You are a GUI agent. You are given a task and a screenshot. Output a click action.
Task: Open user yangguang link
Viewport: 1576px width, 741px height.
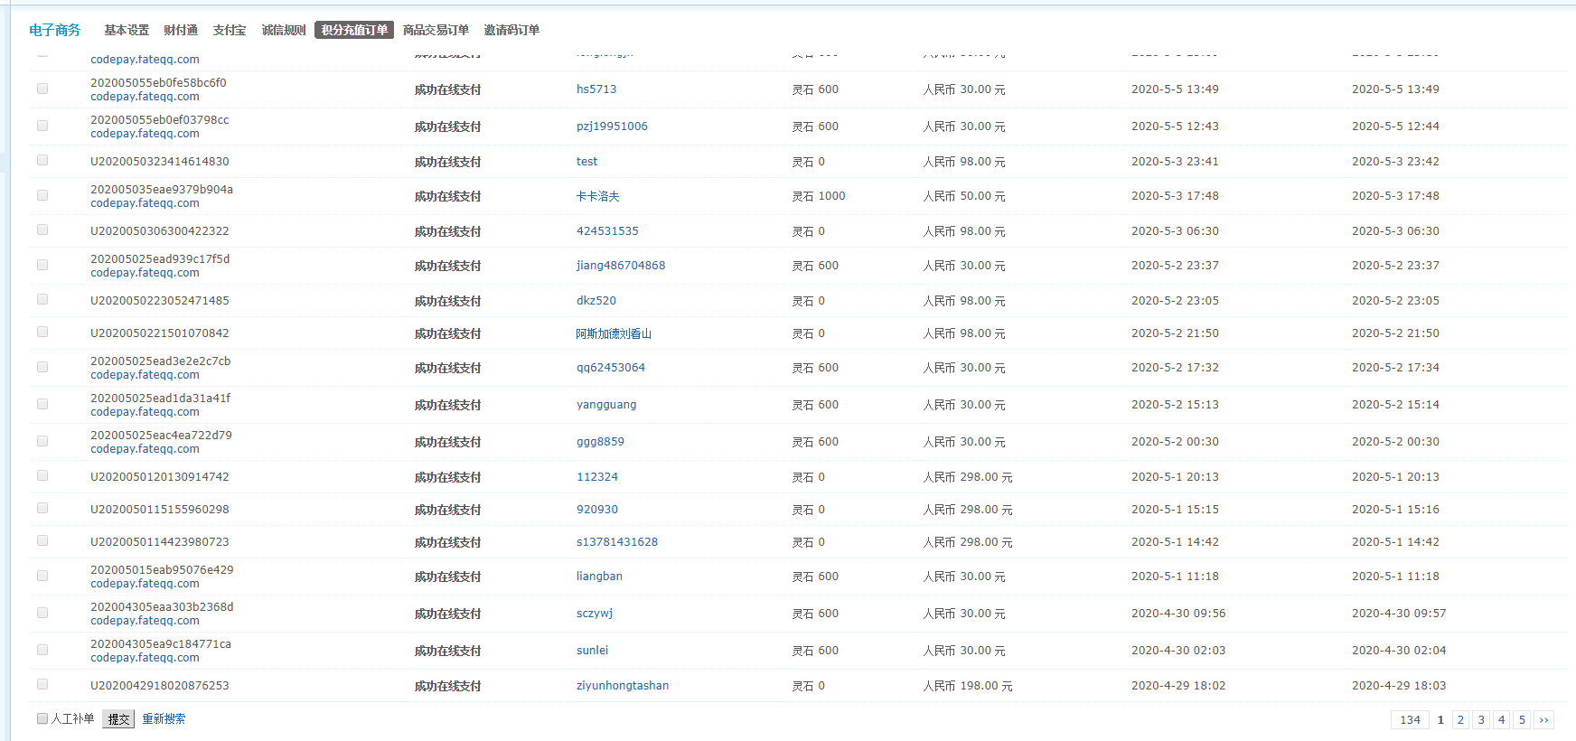(606, 405)
